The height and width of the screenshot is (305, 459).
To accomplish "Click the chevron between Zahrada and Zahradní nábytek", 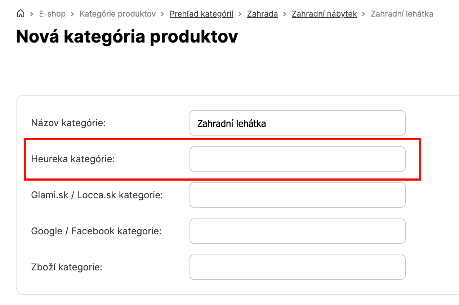I will click(x=285, y=14).
